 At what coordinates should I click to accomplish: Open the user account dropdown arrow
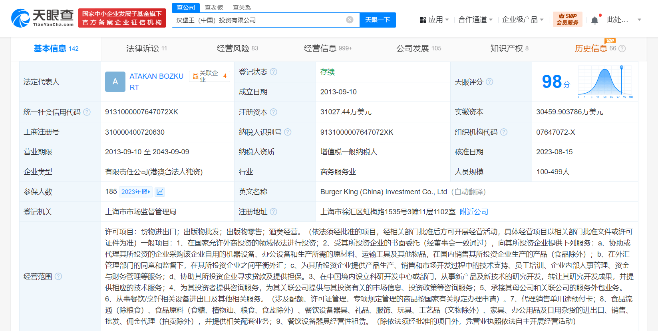639,20
